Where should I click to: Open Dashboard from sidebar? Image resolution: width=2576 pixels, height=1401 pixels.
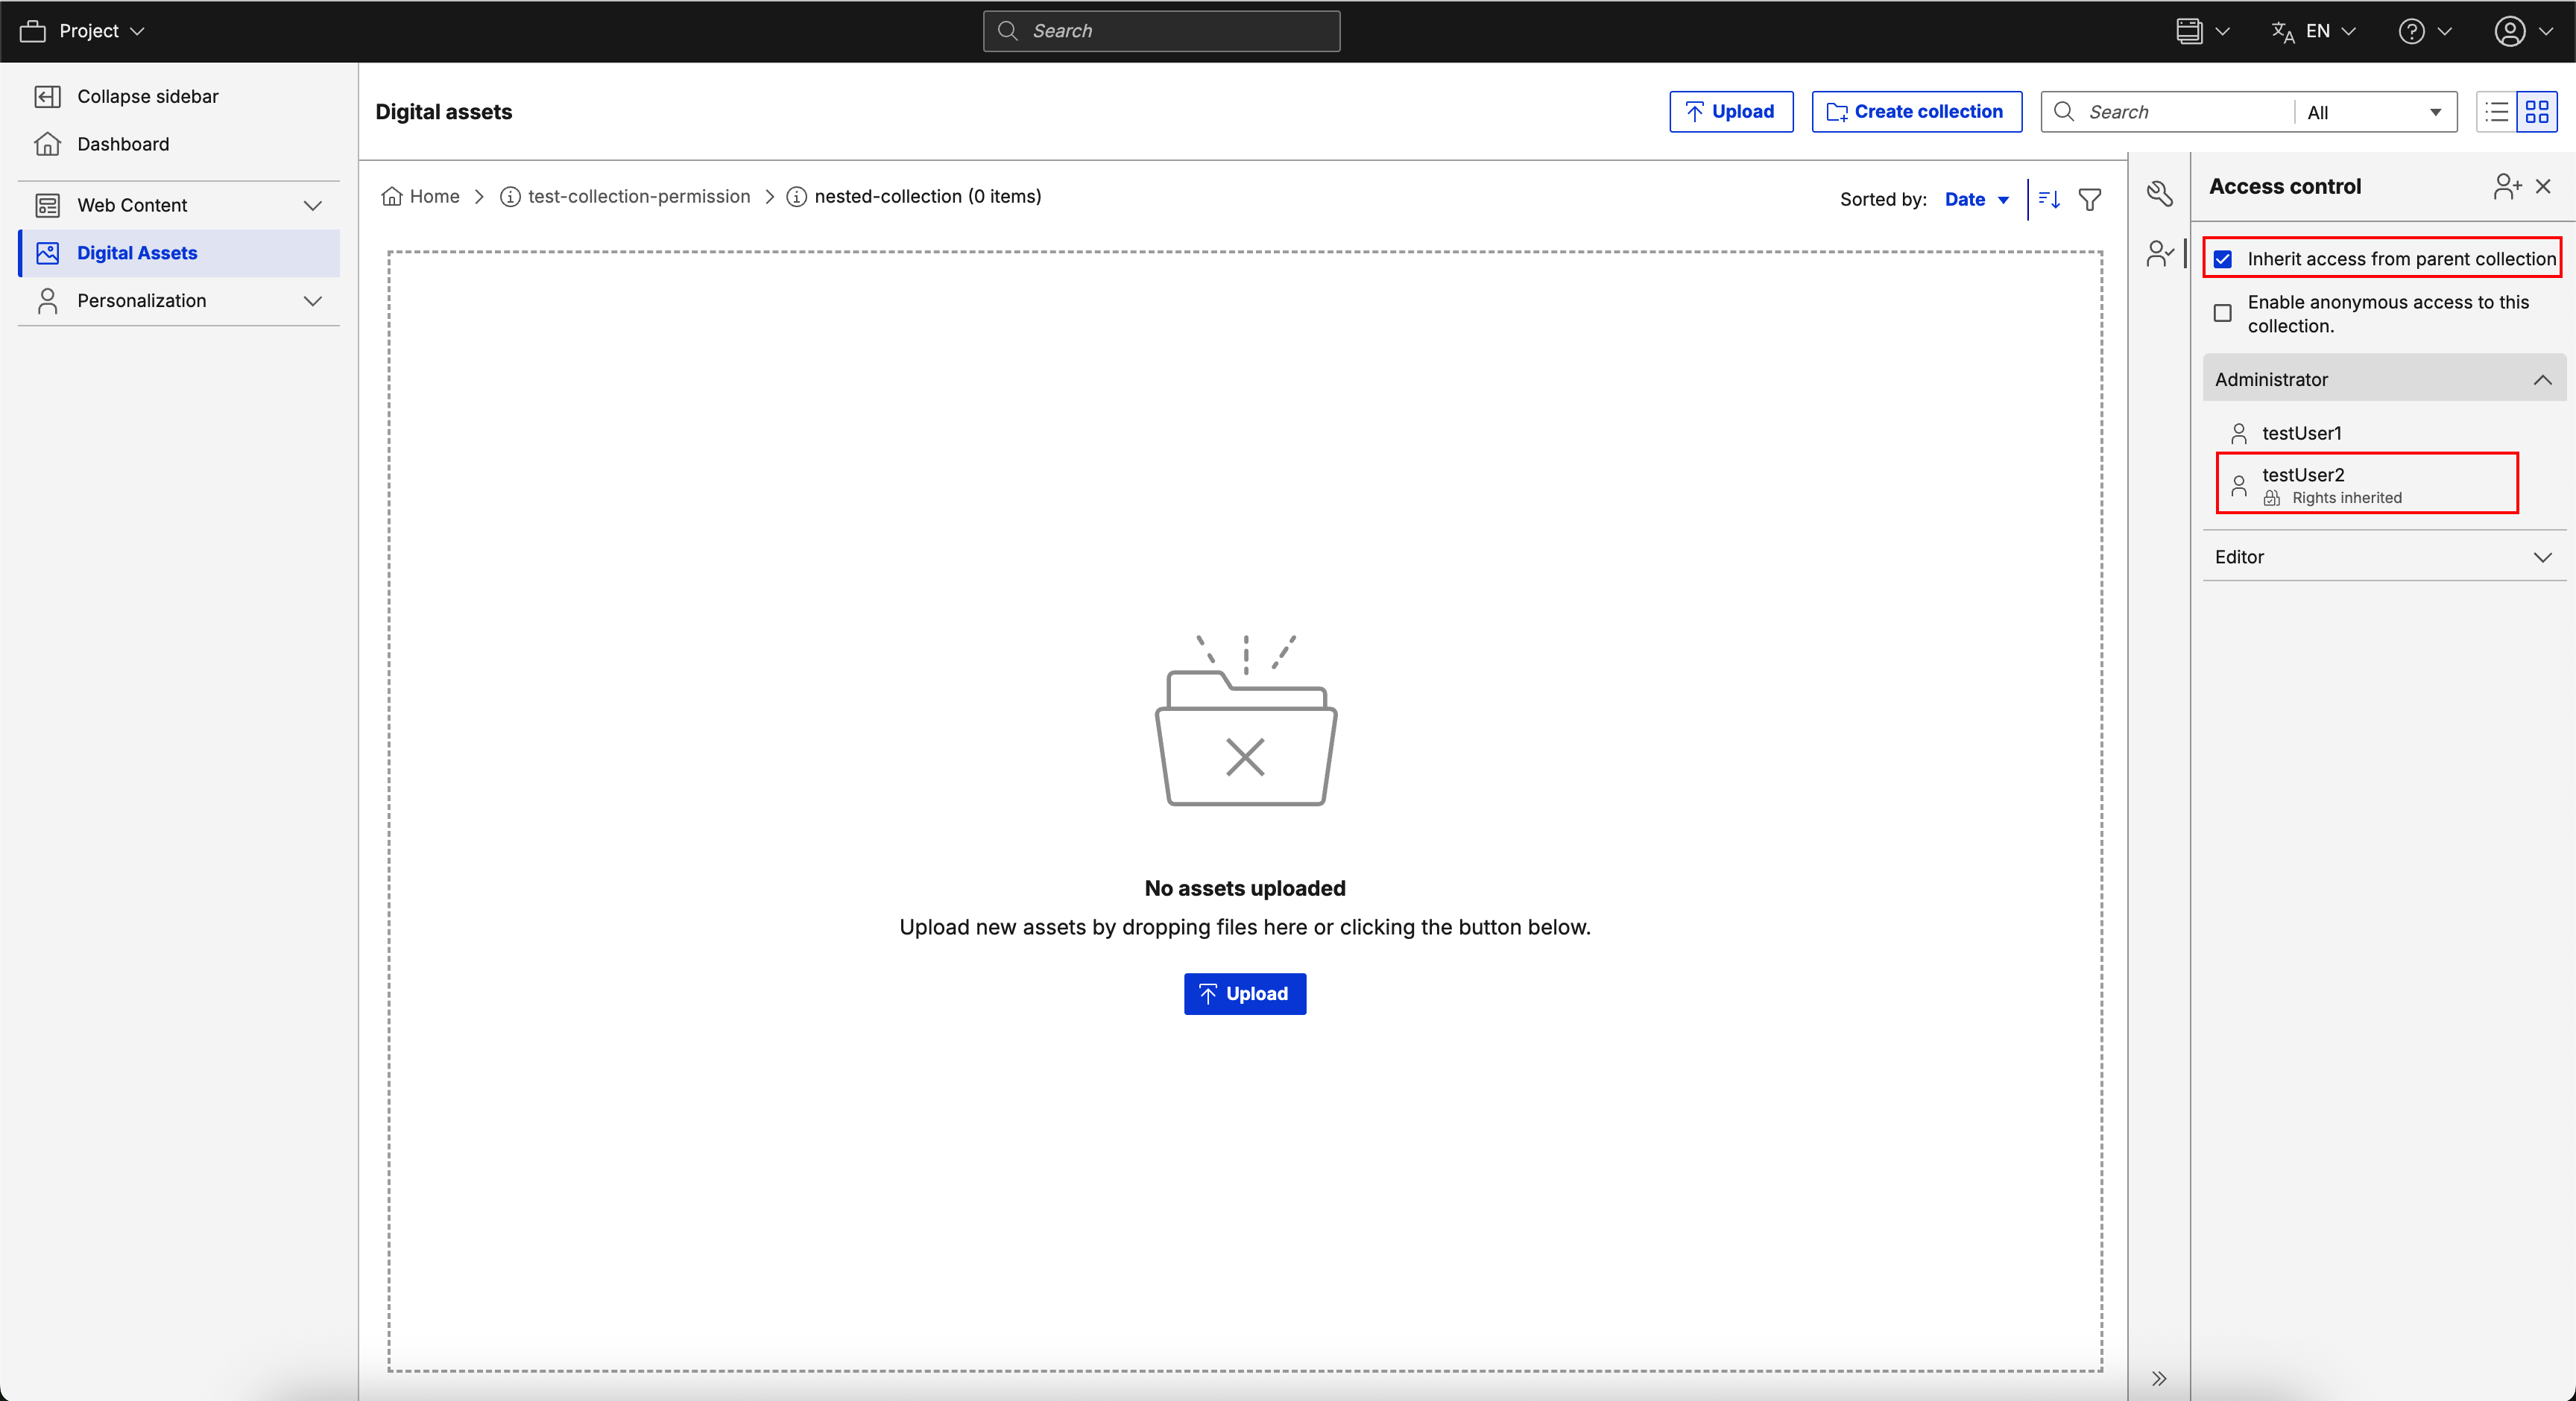click(x=123, y=144)
